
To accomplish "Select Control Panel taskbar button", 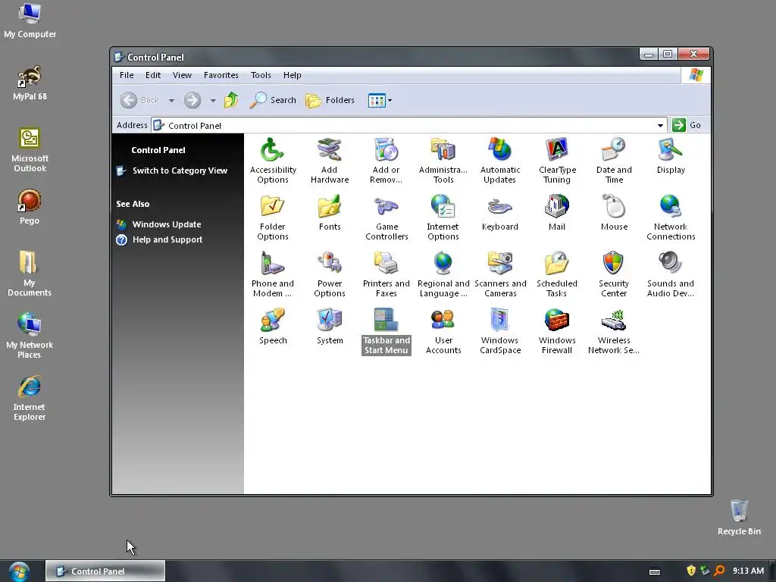I will coord(105,571).
